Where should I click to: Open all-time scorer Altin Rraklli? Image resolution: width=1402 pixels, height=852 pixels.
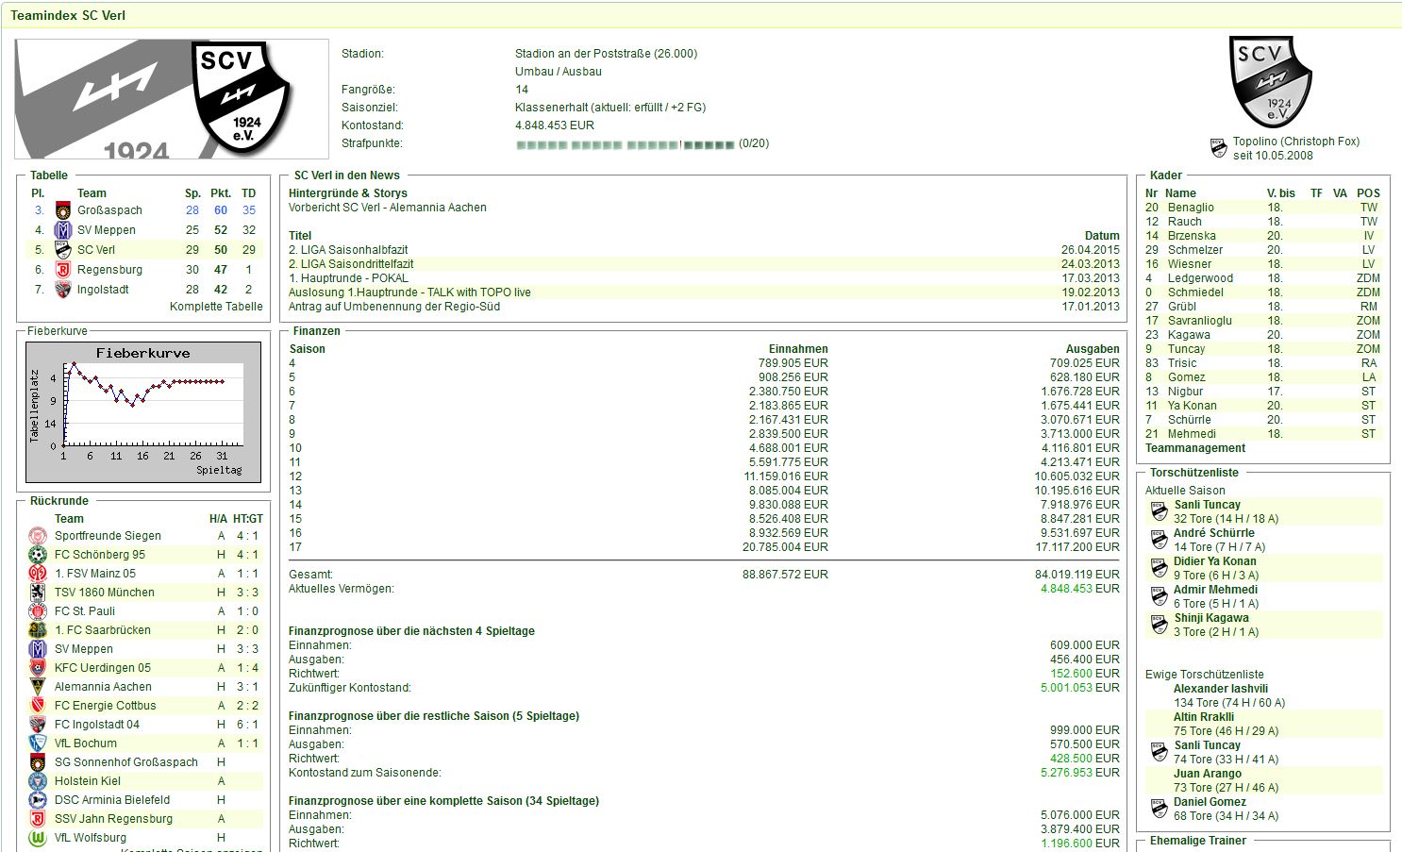coord(1204,717)
